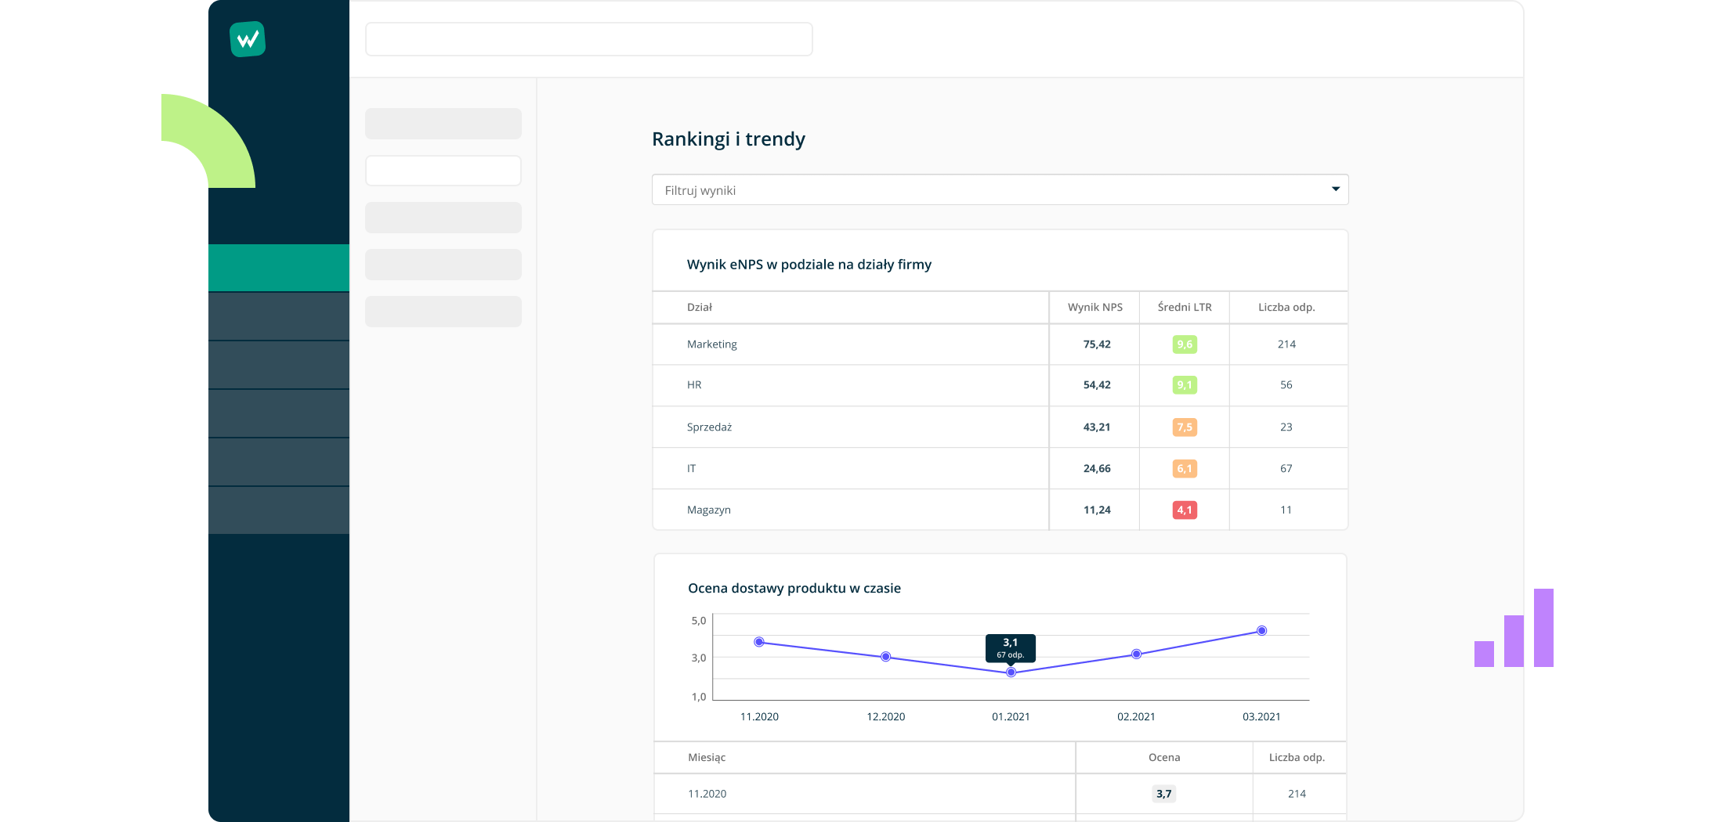Click the orange 7,5 LTR badge

[1185, 427]
